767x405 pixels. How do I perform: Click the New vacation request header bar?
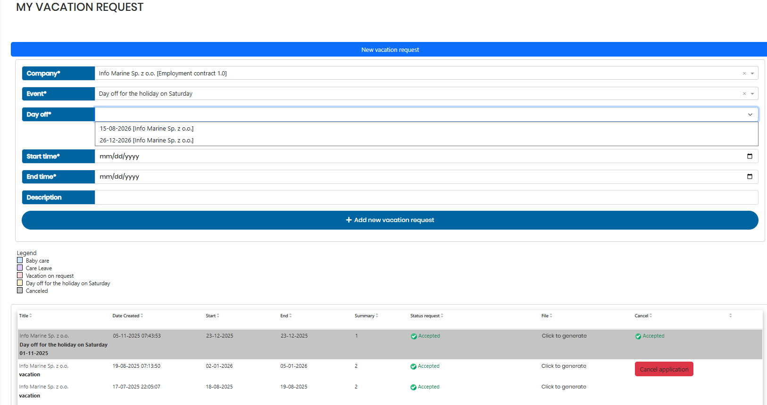[x=390, y=50]
